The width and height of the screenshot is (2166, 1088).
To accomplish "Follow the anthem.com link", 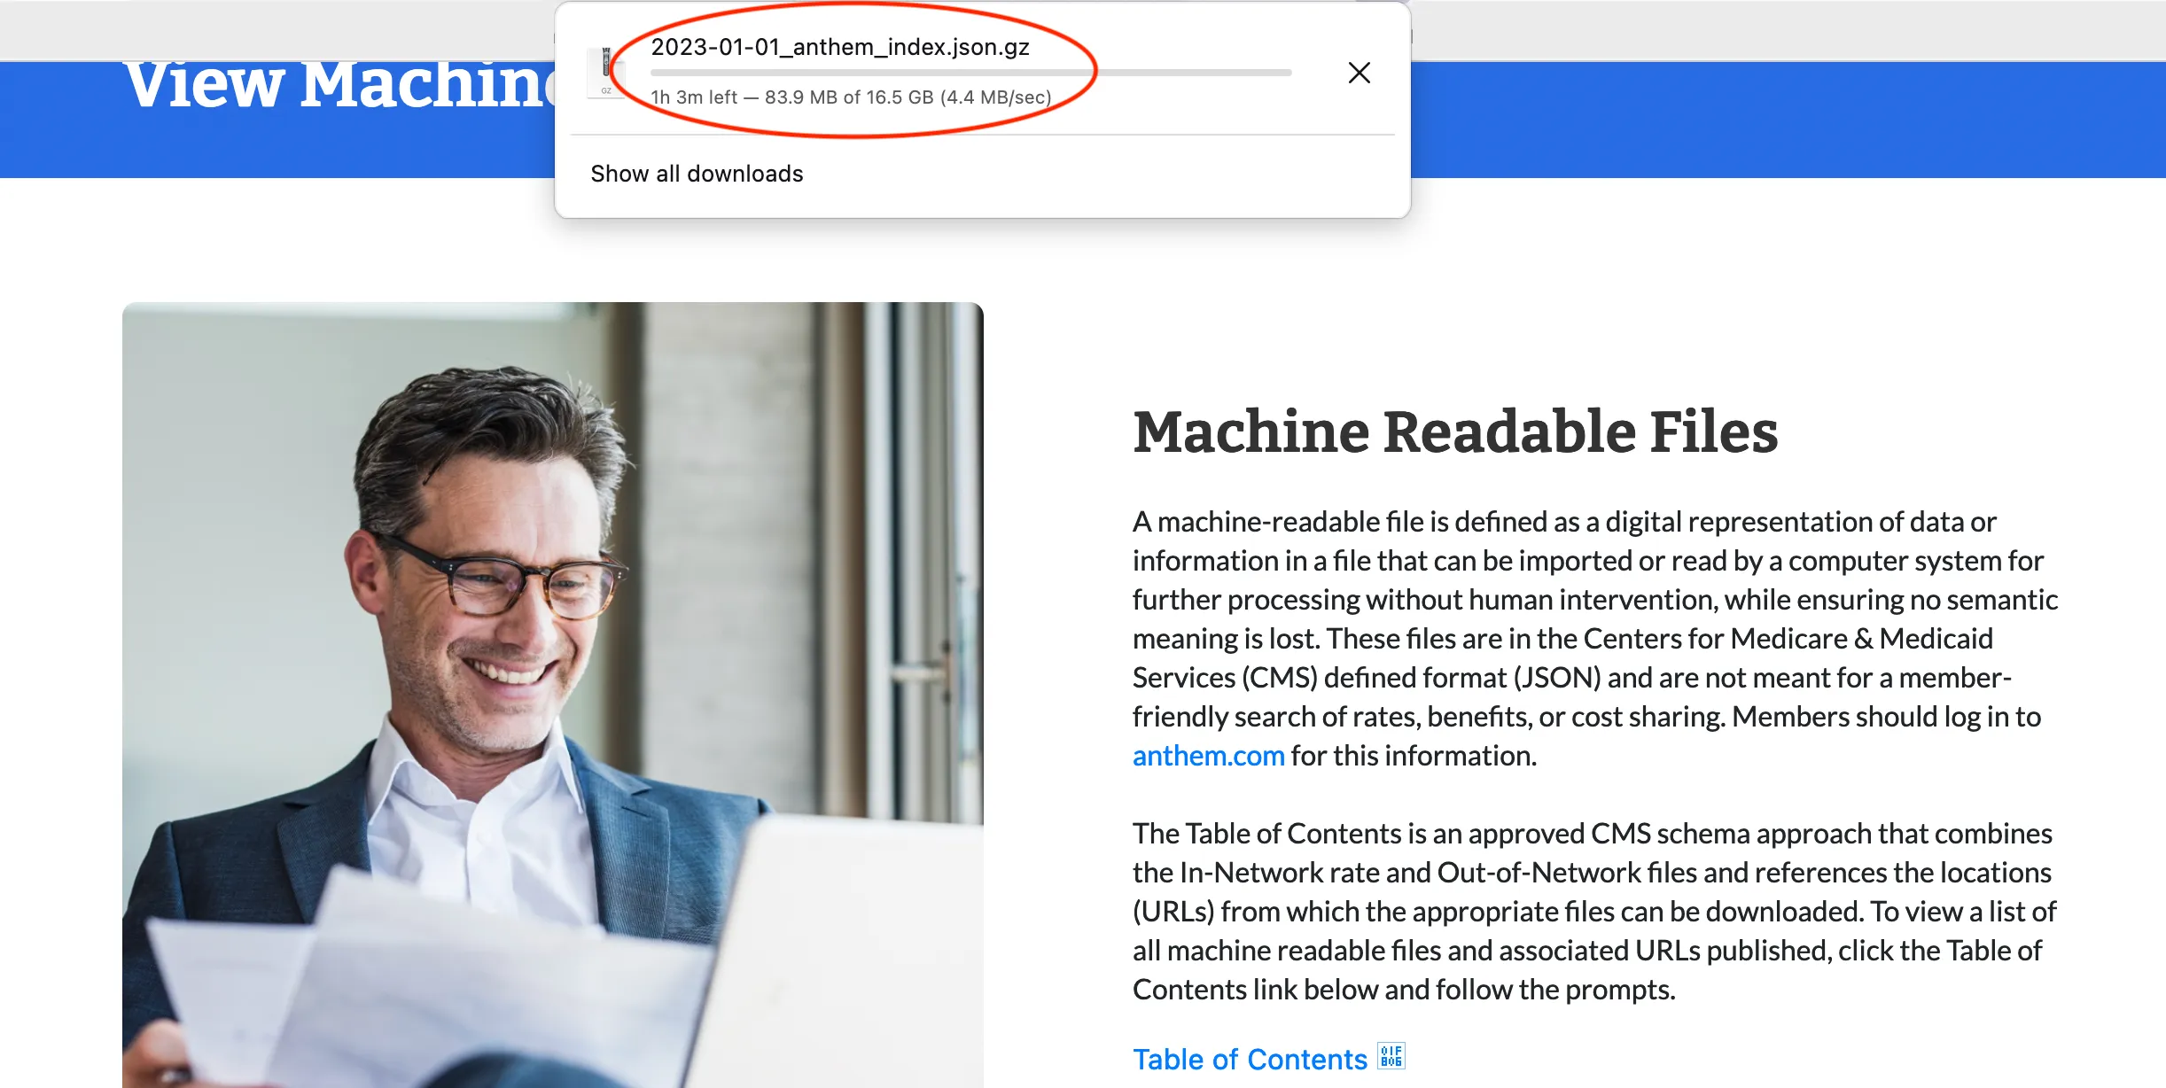I will click(x=1208, y=756).
